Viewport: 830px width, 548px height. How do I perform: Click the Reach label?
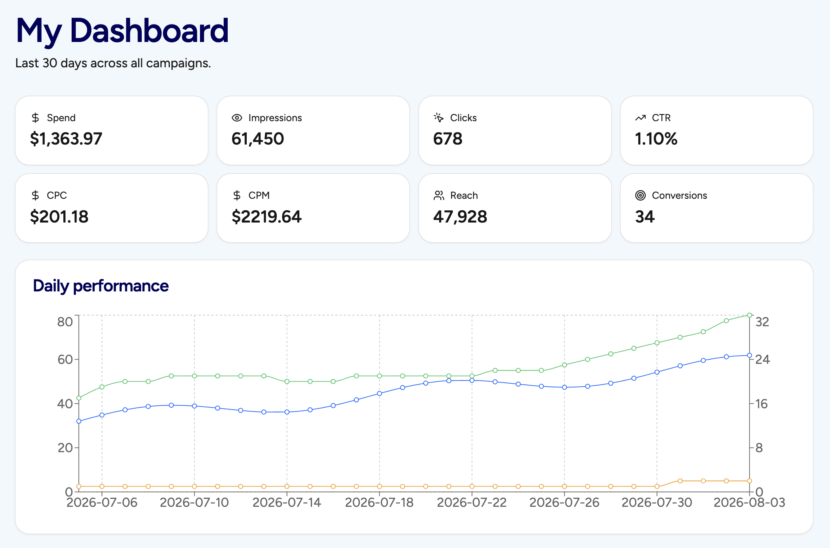click(x=464, y=196)
